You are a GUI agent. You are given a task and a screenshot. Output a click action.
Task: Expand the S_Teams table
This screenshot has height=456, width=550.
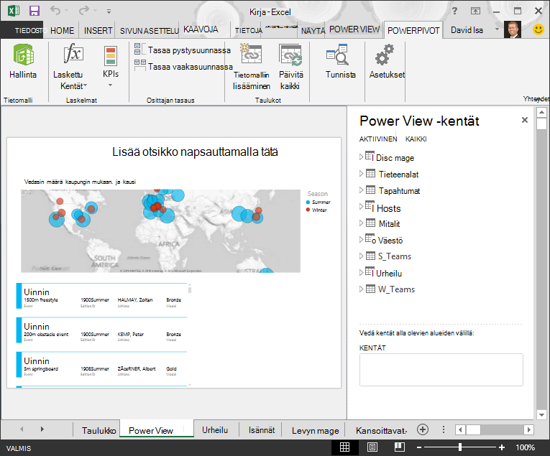click(362, 256)
